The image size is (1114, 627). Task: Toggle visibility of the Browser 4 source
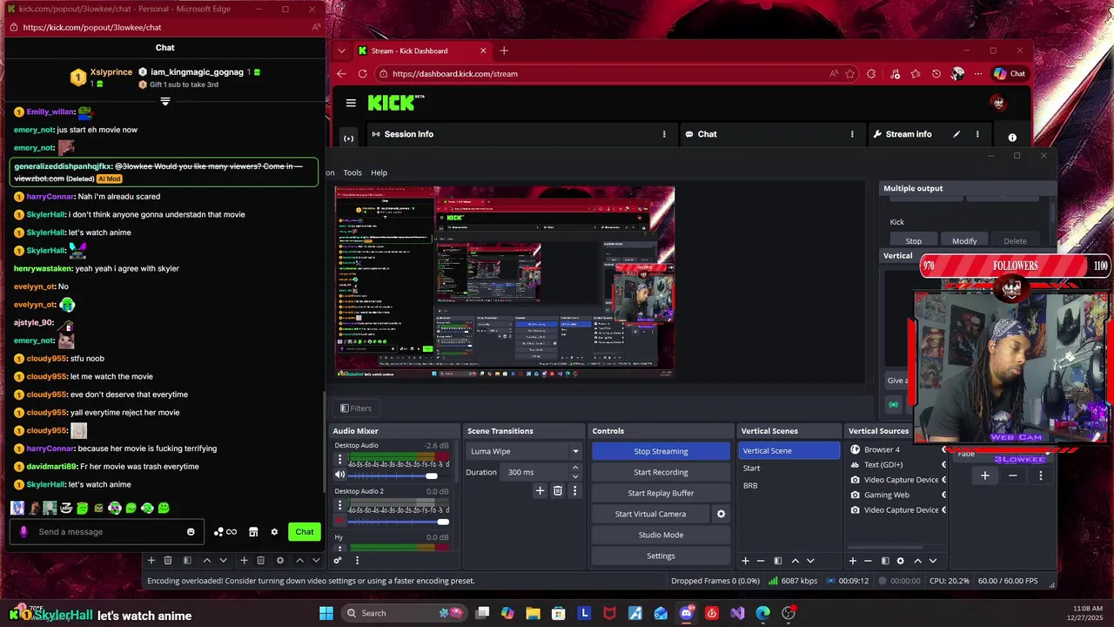pos(944,450)
